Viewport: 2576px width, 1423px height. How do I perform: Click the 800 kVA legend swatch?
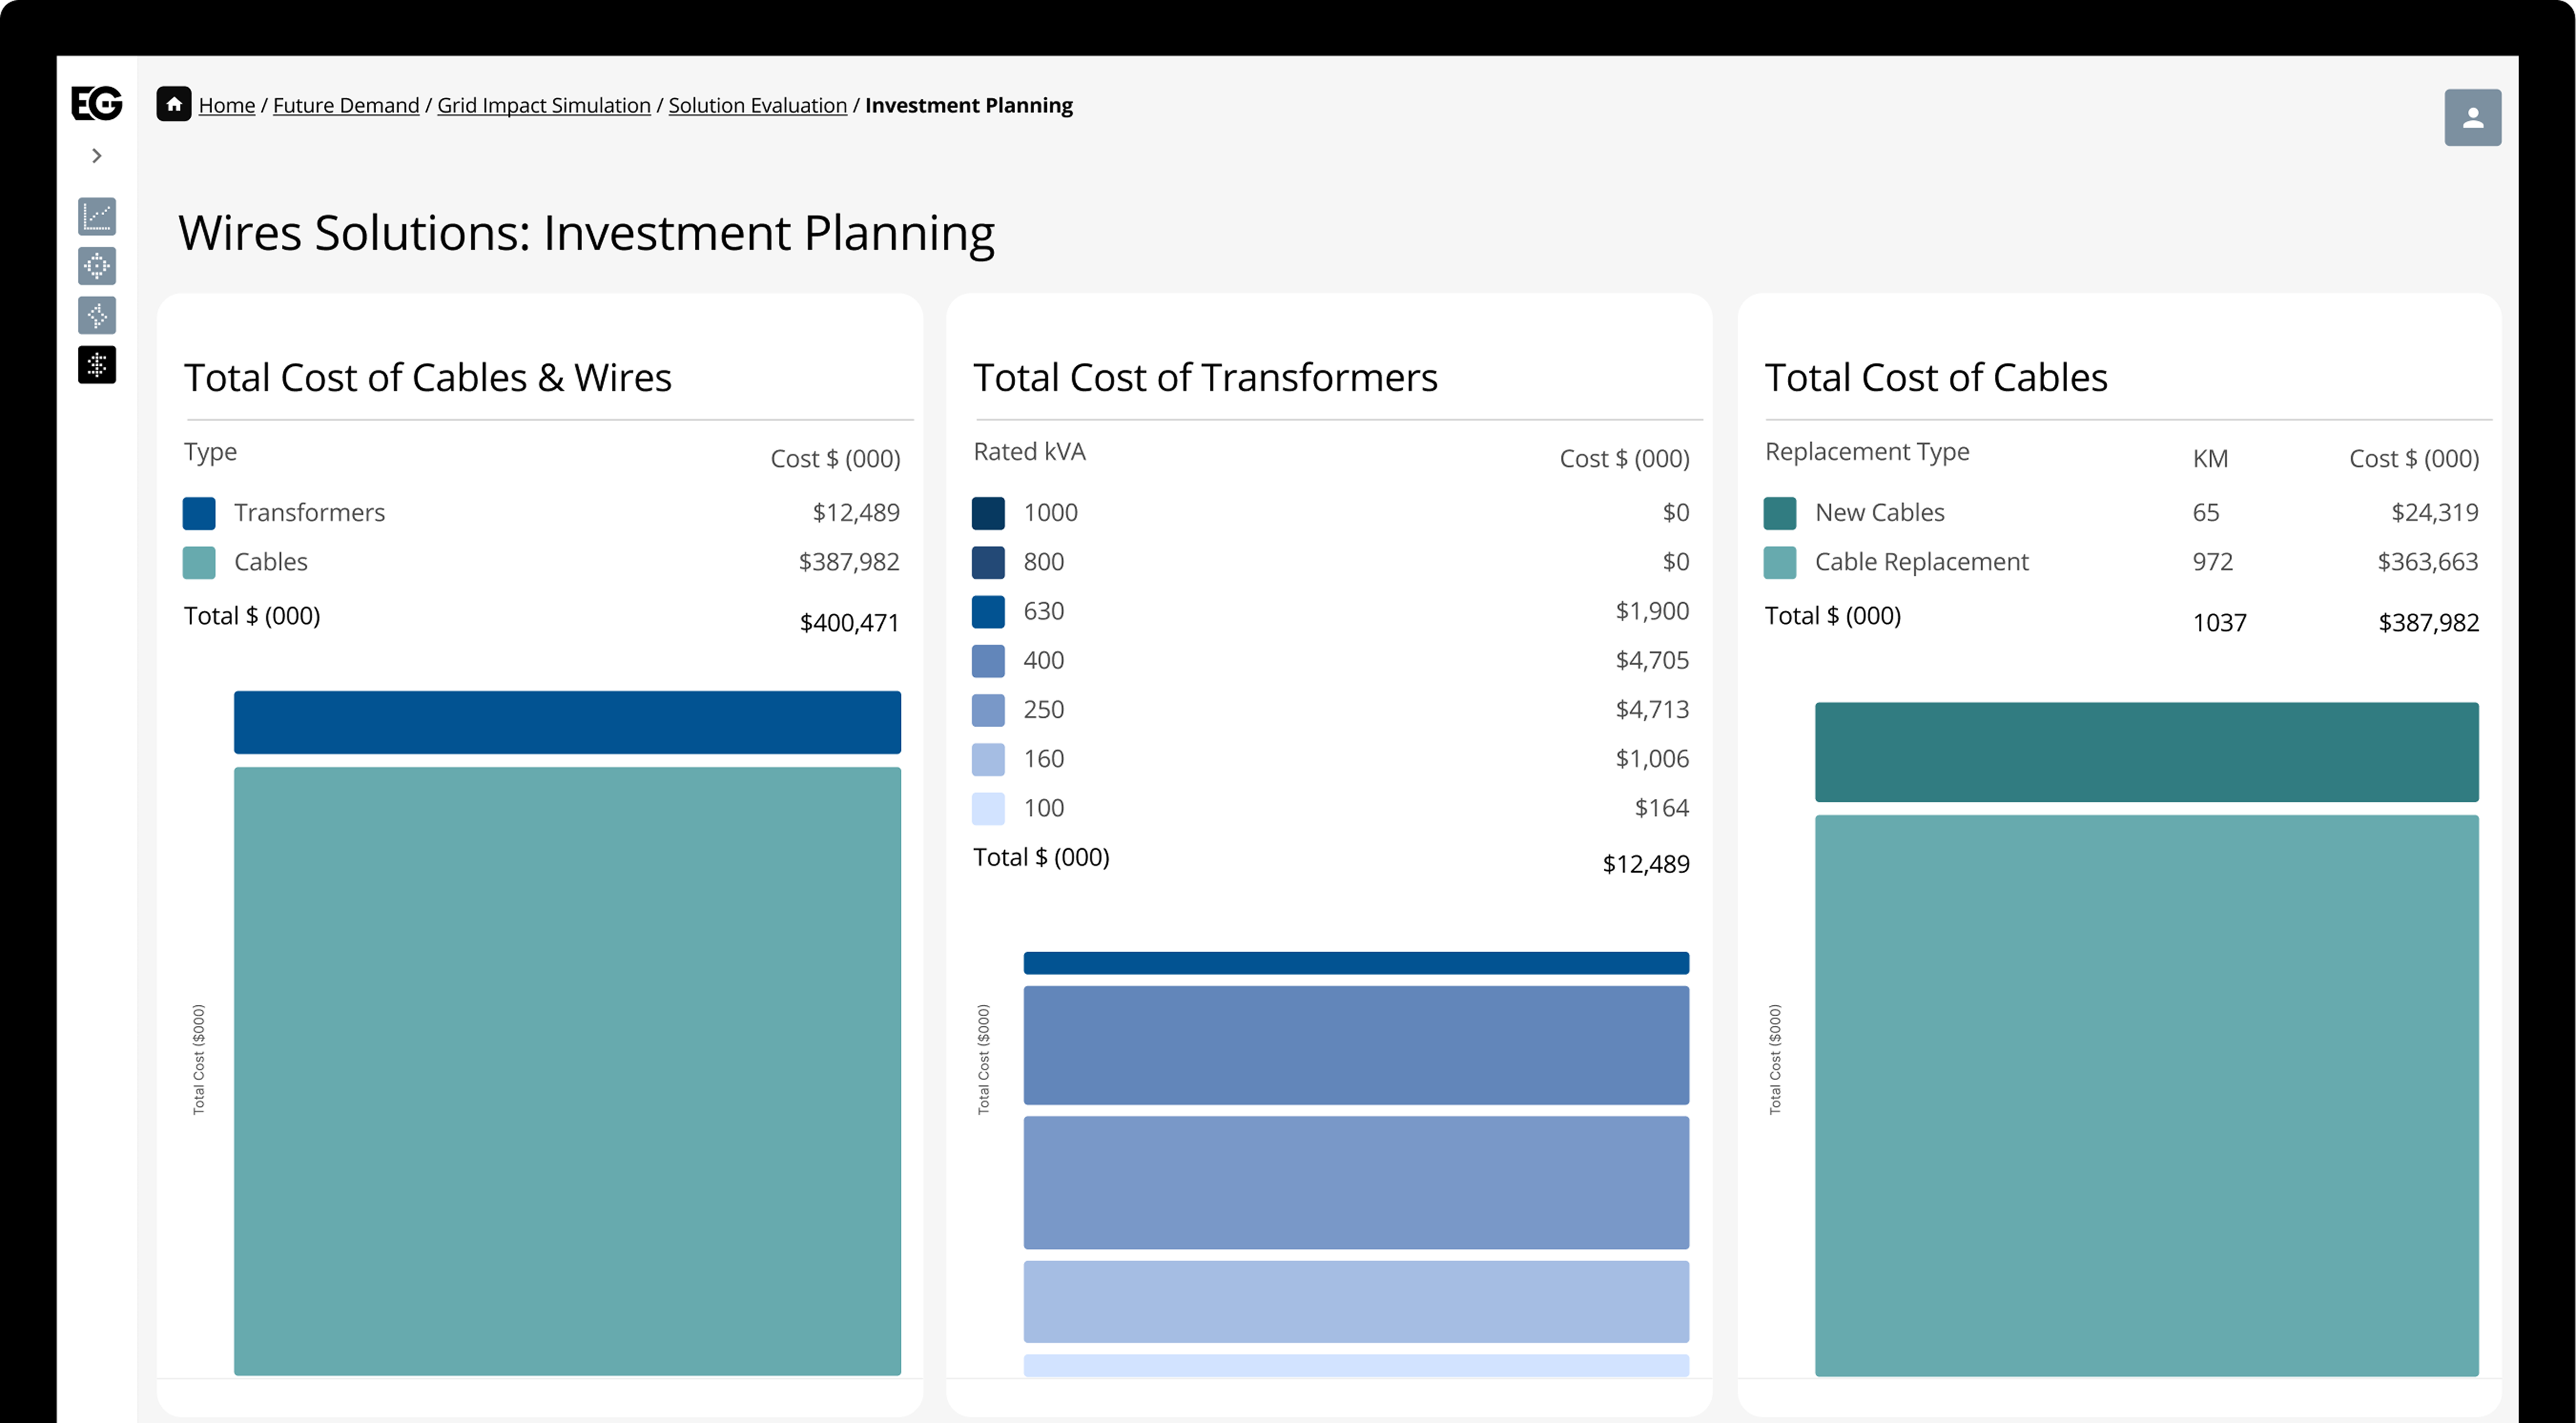(x=988, y=562)
